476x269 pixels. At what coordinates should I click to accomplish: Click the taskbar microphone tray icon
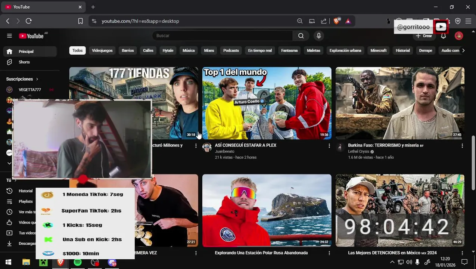417,262
